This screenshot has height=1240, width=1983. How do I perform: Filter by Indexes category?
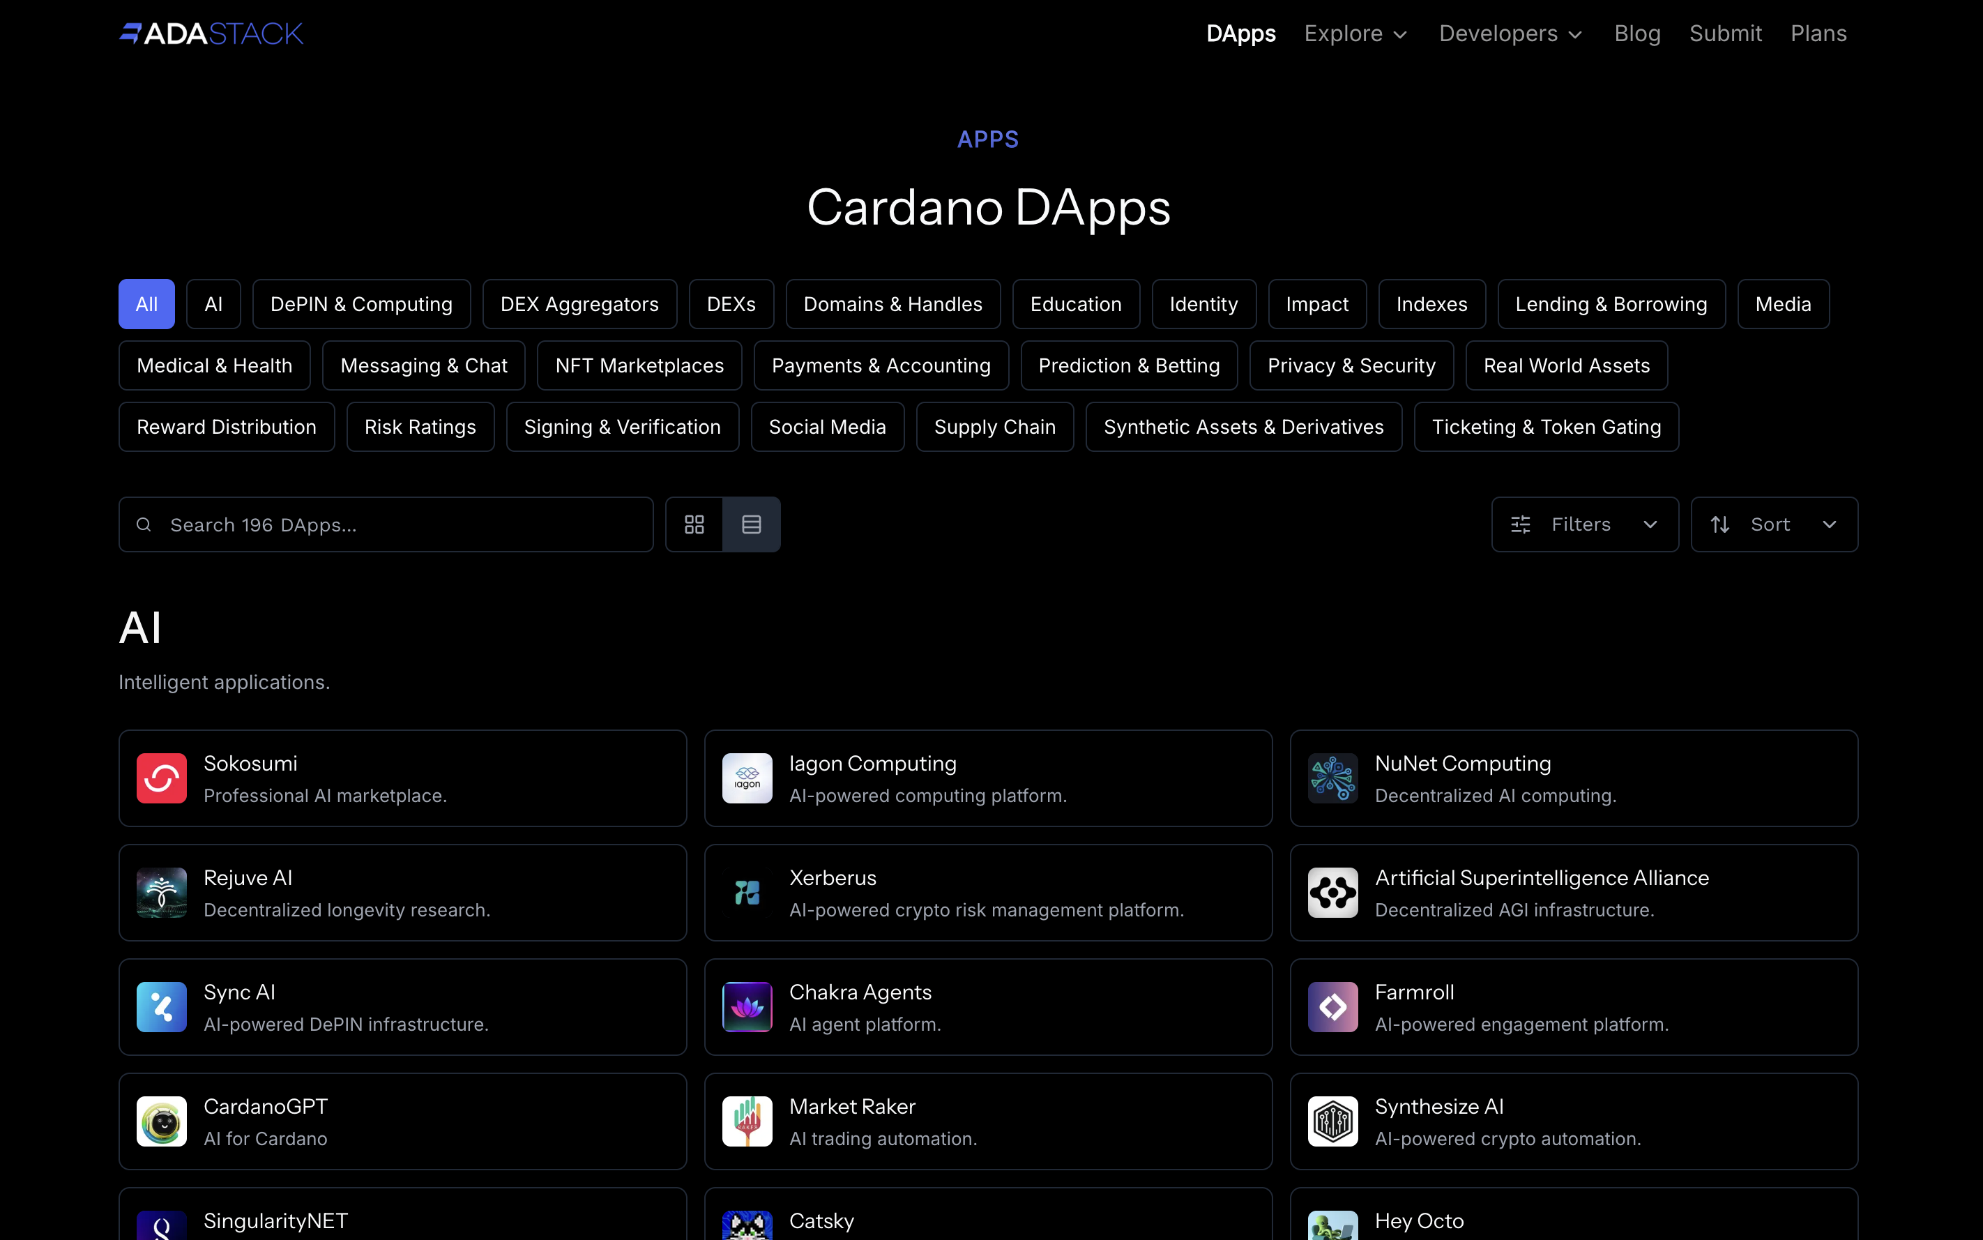point(1432,304)
